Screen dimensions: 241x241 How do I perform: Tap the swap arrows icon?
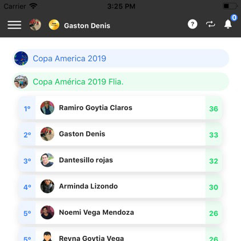[211, 24]
